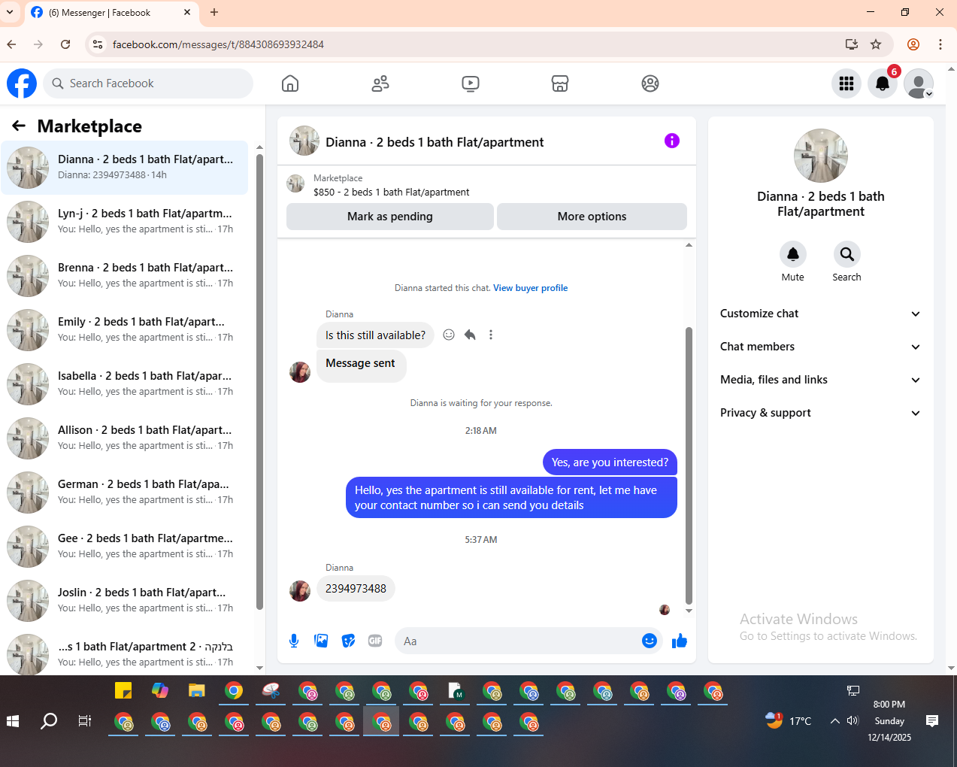Open Marketplace storefront icon in top navigation
Screen dimensions: 957x767
pyautogui.click(x=560, y=83)
